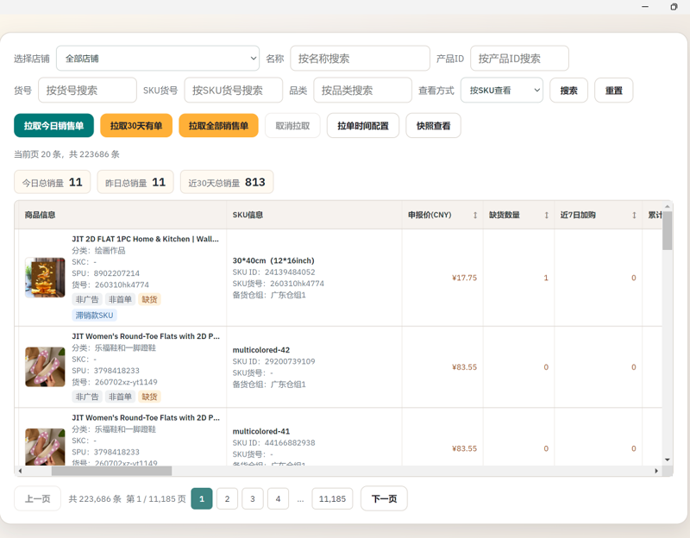
Task: Open 快照查看 snapshot view
Action: pyautogui.click(x=433, y=126)
